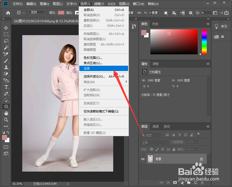
Task: Open the 不透明度 opacity dropdown
Action: coord(197,142)
